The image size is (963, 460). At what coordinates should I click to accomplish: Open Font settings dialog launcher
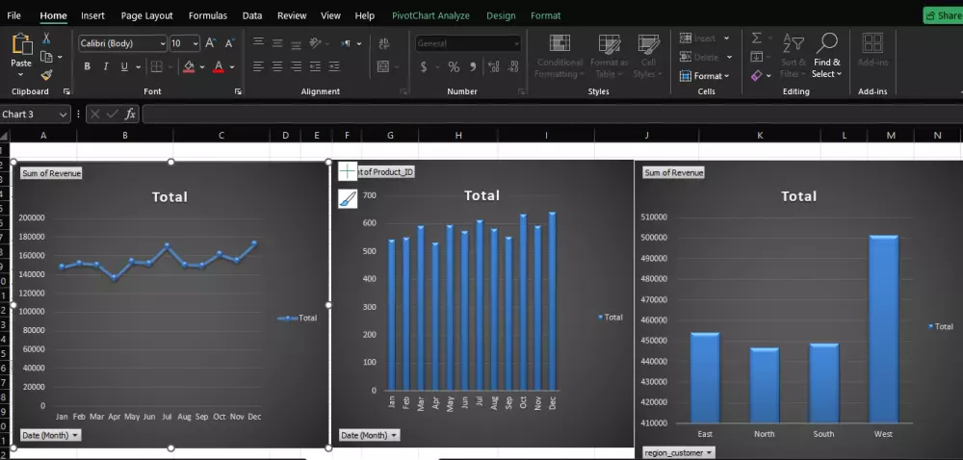point(238,91)
